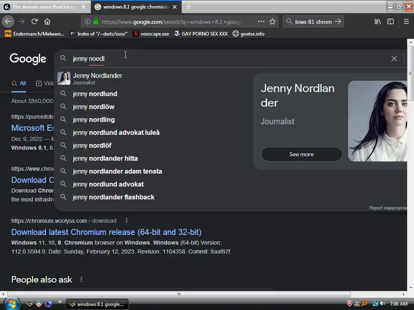
Task: Go back to previous page
Action: [x=8, y=22]
